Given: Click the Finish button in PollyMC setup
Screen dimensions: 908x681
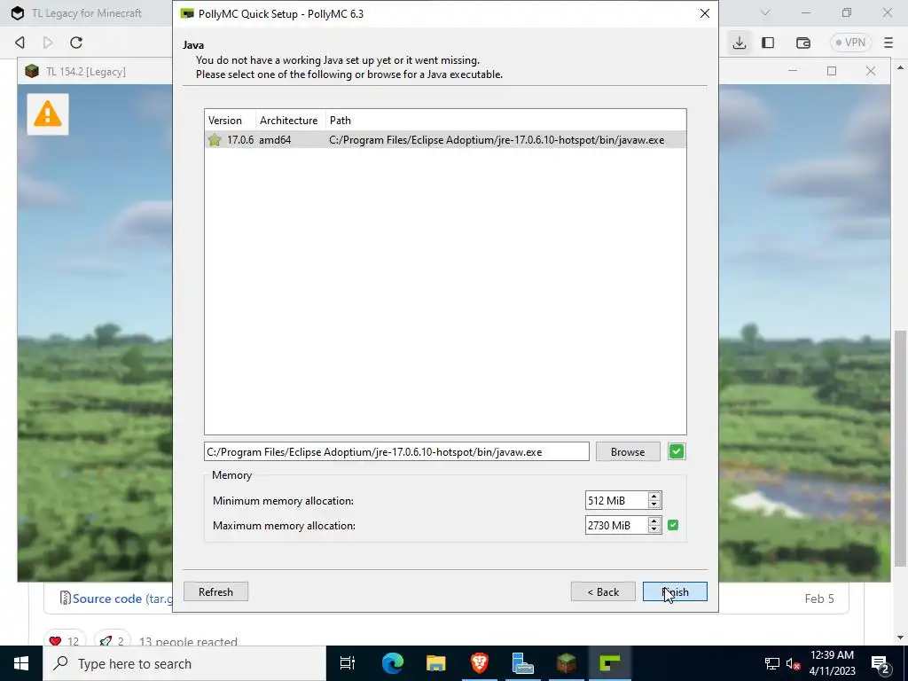Looking at the screenshot, I should [x=675, y=591].
